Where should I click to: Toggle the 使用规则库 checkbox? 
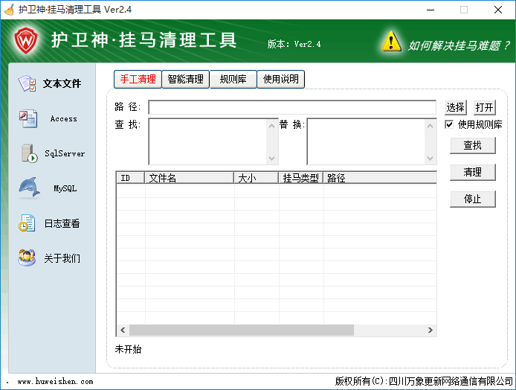point(449,124)
